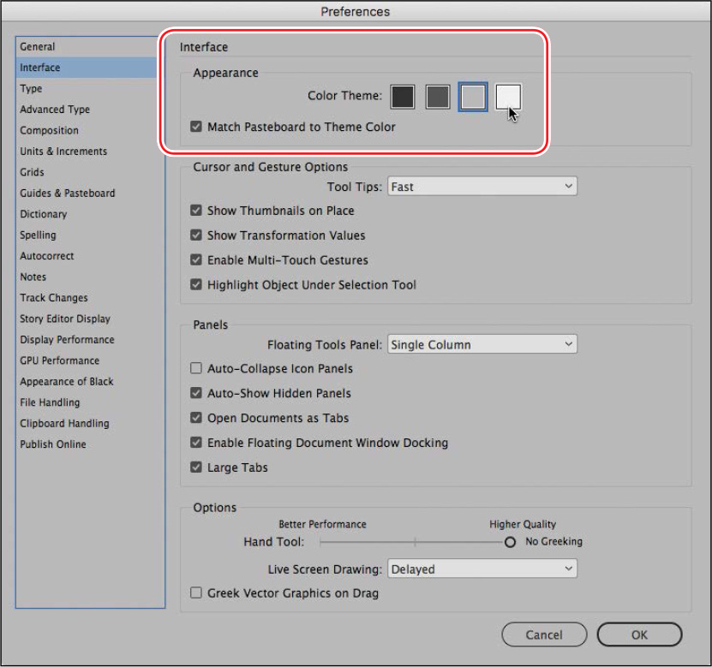This screenshot has height=667, width=712.
Task: Select the darkest Color Theme swatch
Action: point(403,97)
